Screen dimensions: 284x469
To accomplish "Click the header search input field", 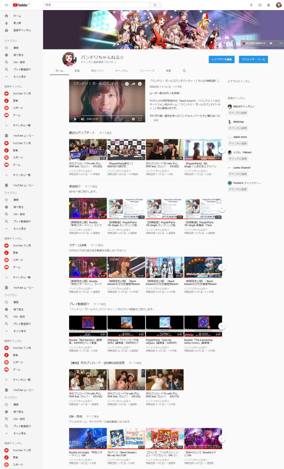I will 96,5.
